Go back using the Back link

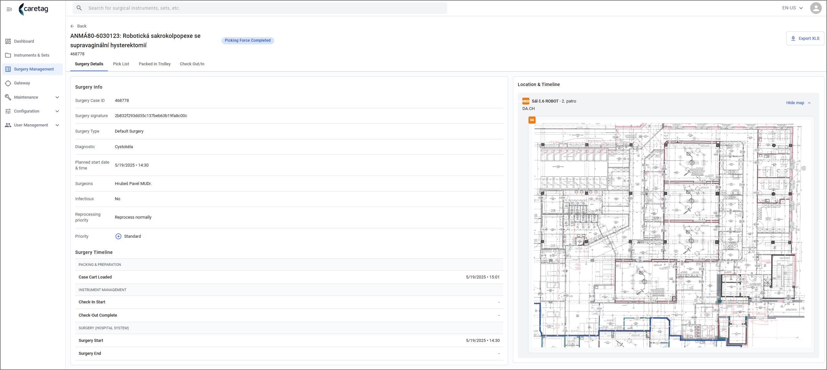pyautogui.click(x=79, y=26)
